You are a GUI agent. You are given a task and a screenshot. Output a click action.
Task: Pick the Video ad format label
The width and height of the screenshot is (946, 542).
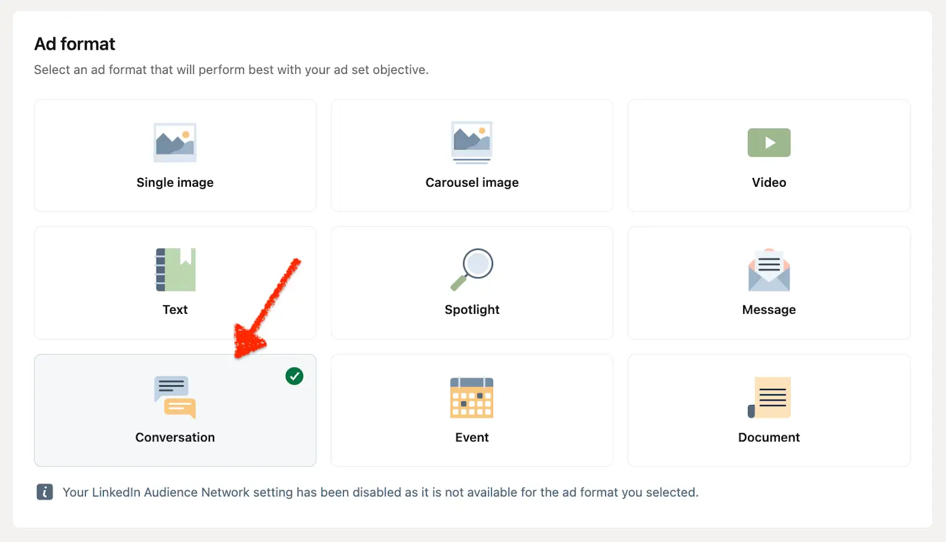tap(769, 183)
